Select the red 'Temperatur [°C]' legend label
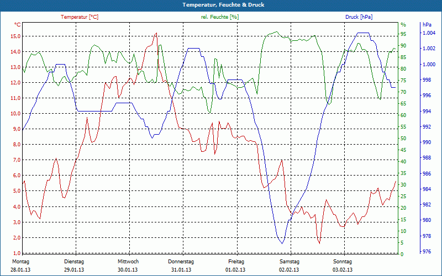 click(x=80, y=17)
